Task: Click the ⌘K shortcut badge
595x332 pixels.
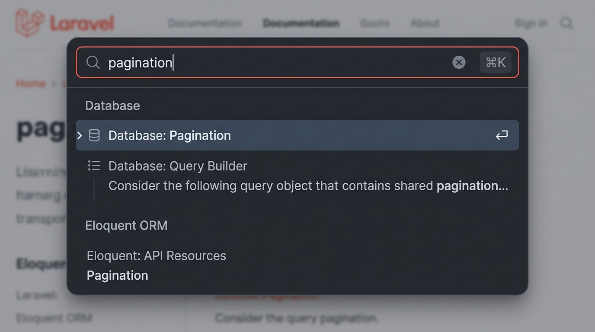Action: point(496,62)
